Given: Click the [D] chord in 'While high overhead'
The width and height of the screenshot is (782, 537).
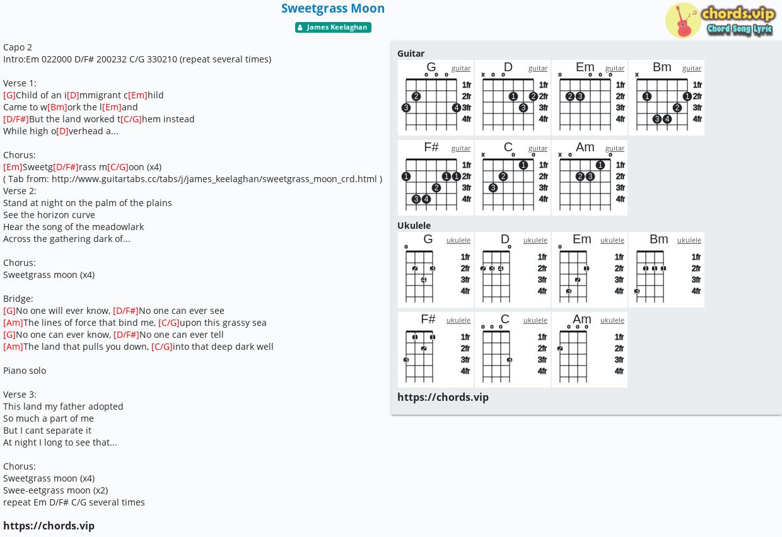Looking at the screenshot, I should coord(62,131).
